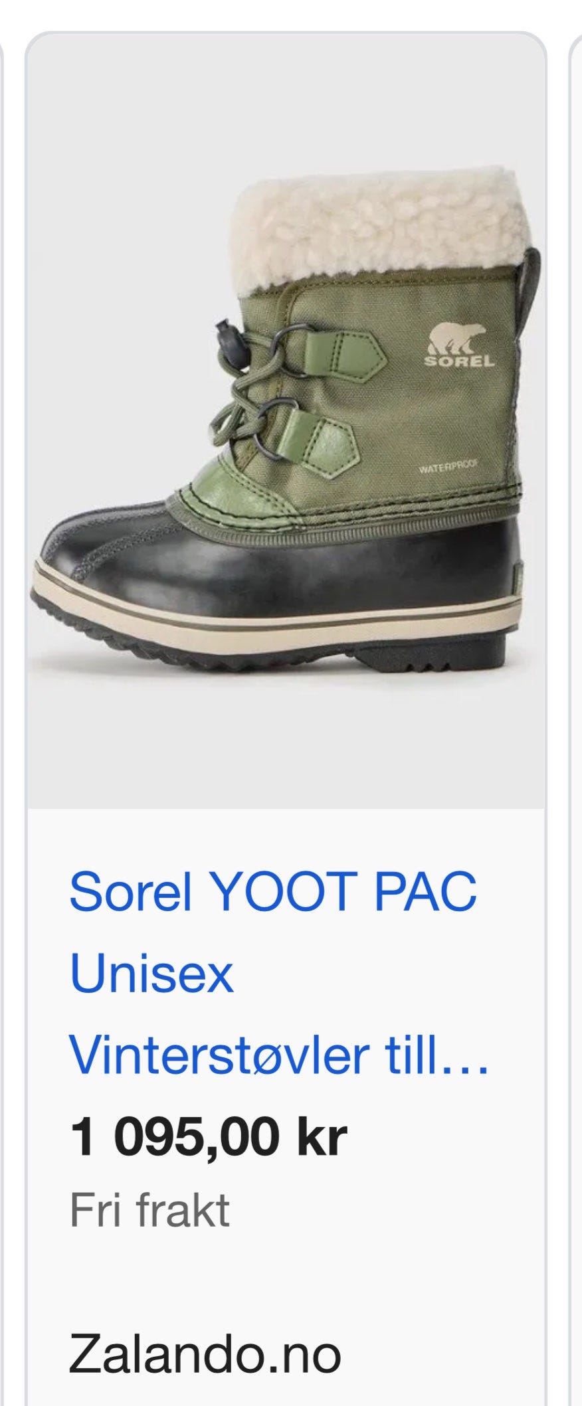Click the WATERPROOF label on the boot
Screen dimensions: 582x1406
pyautogui.click(x=448, y=468)
